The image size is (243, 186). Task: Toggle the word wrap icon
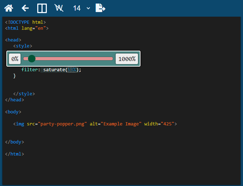(x=59, y=8)
